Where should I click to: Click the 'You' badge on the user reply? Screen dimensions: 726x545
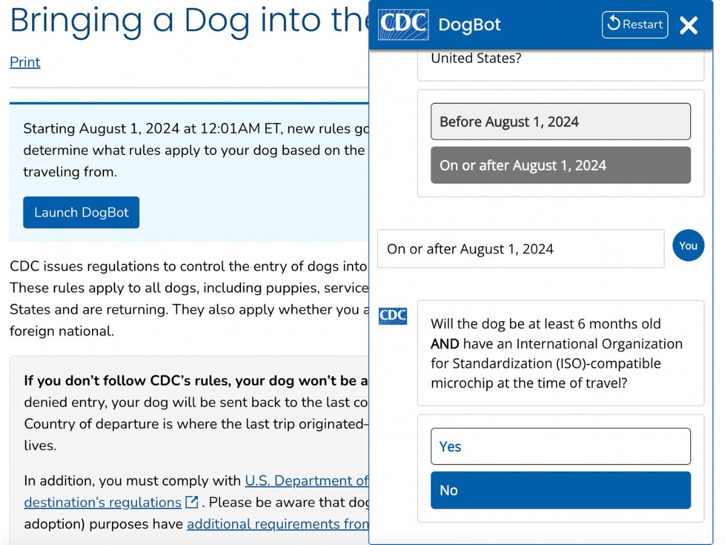tap(688, 246)
